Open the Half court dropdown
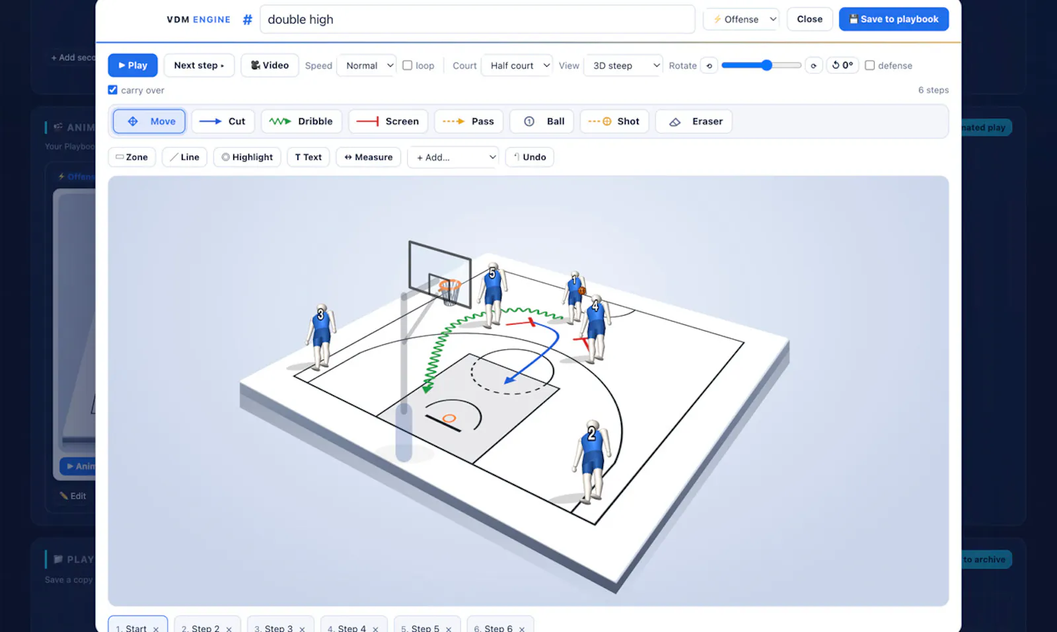 (517, 65)
